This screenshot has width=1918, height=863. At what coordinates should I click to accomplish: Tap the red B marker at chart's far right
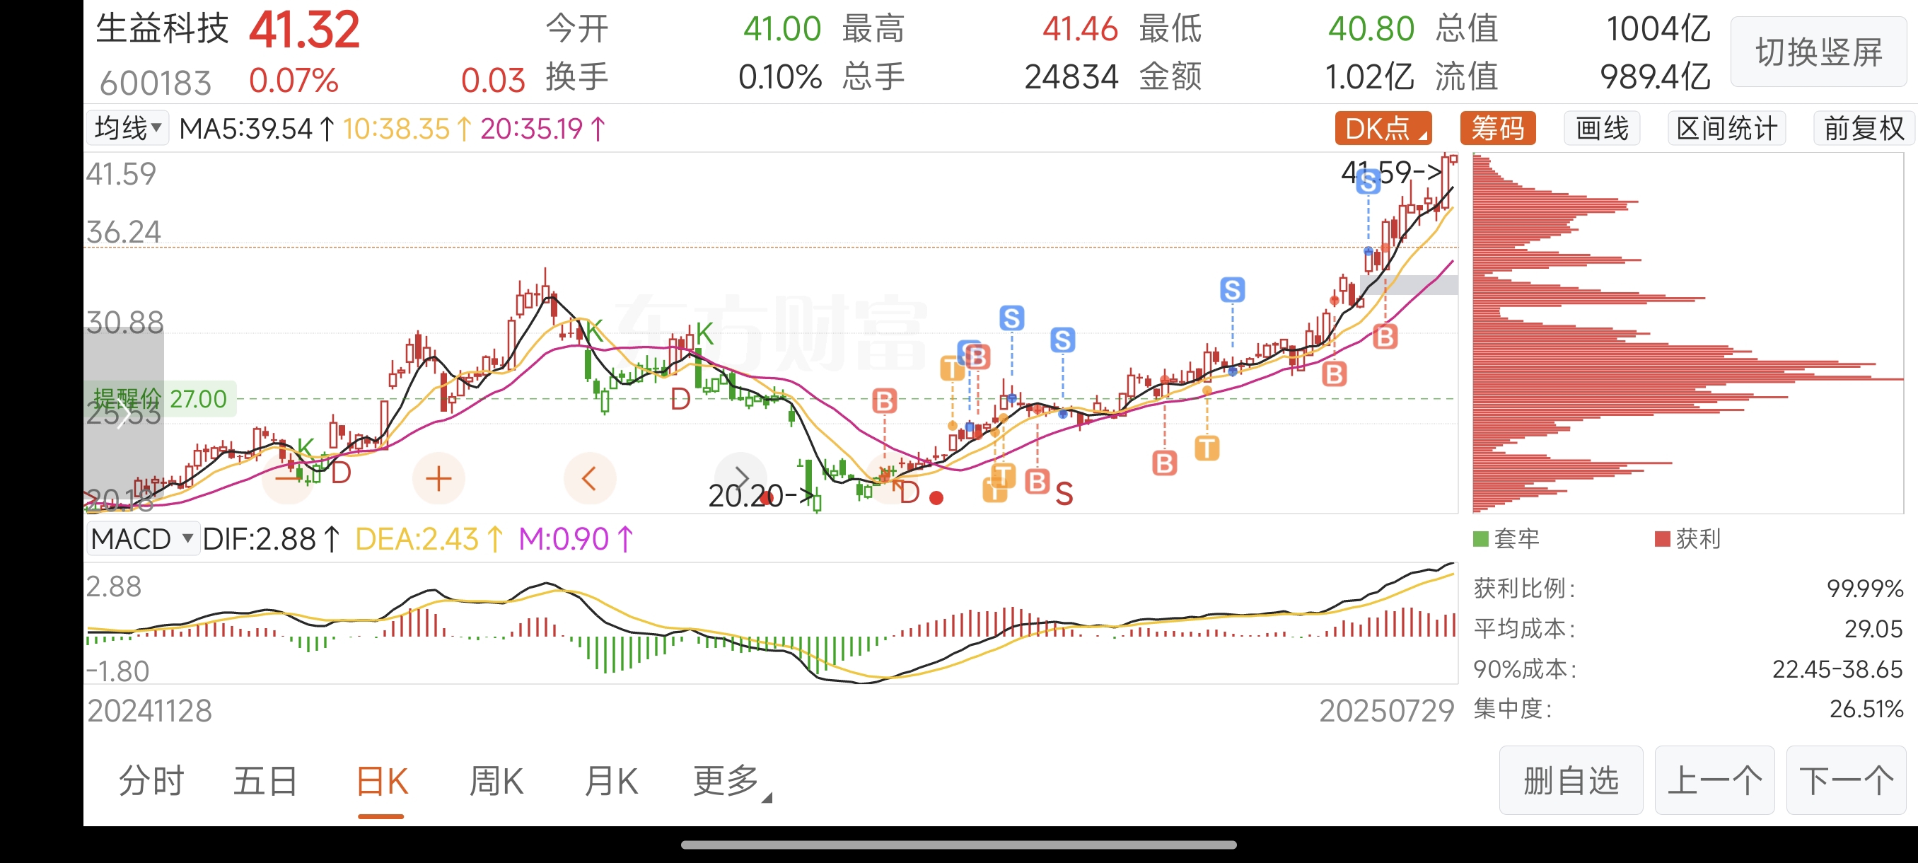[x=1385, y=337]
